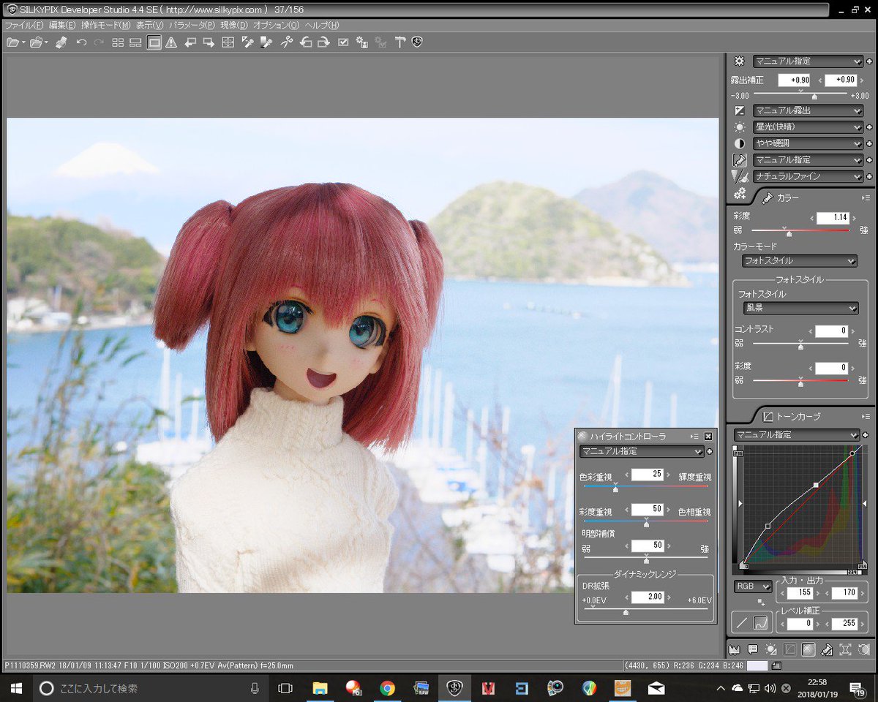
Task: Click the half-circle tone contrast icon
Action: point(740,143)
